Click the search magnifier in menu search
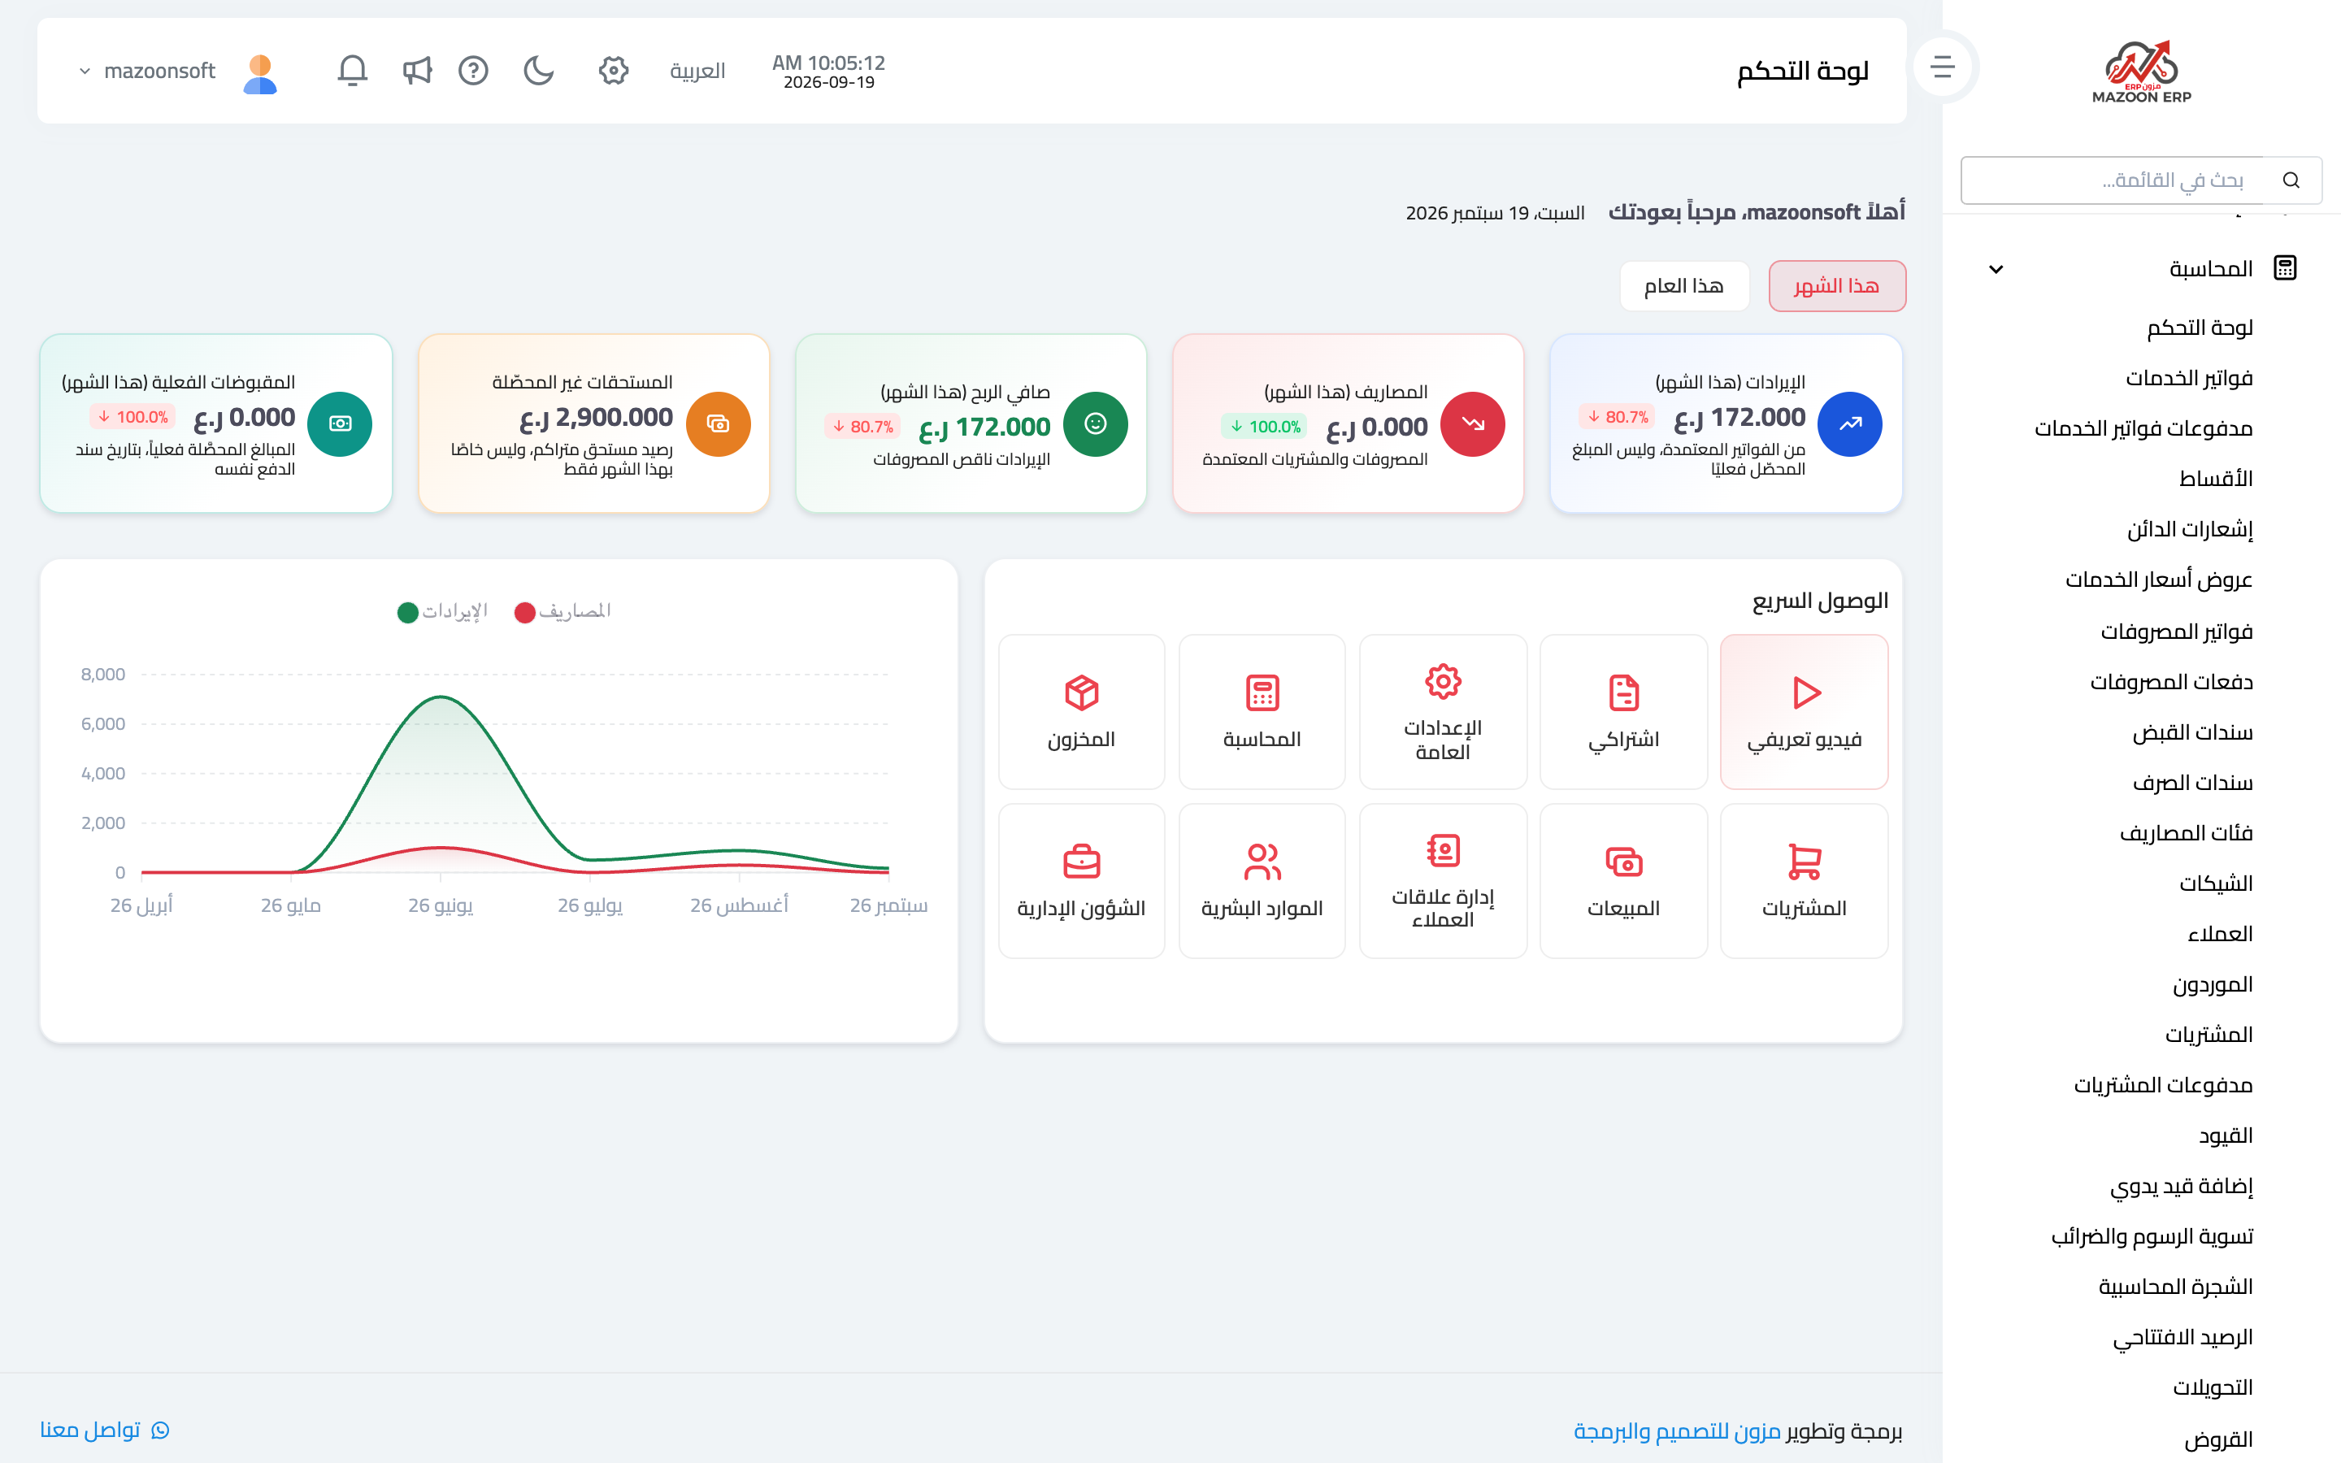This screenshot has height=1463, width=2341. pos(2291,180)
